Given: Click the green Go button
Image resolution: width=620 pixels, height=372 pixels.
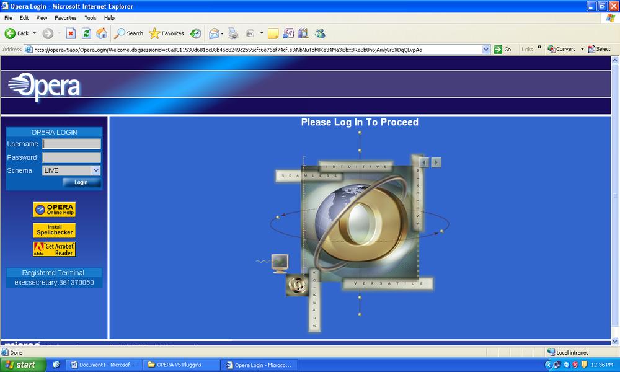Looking at the screenshot, I should pos(503,50).
